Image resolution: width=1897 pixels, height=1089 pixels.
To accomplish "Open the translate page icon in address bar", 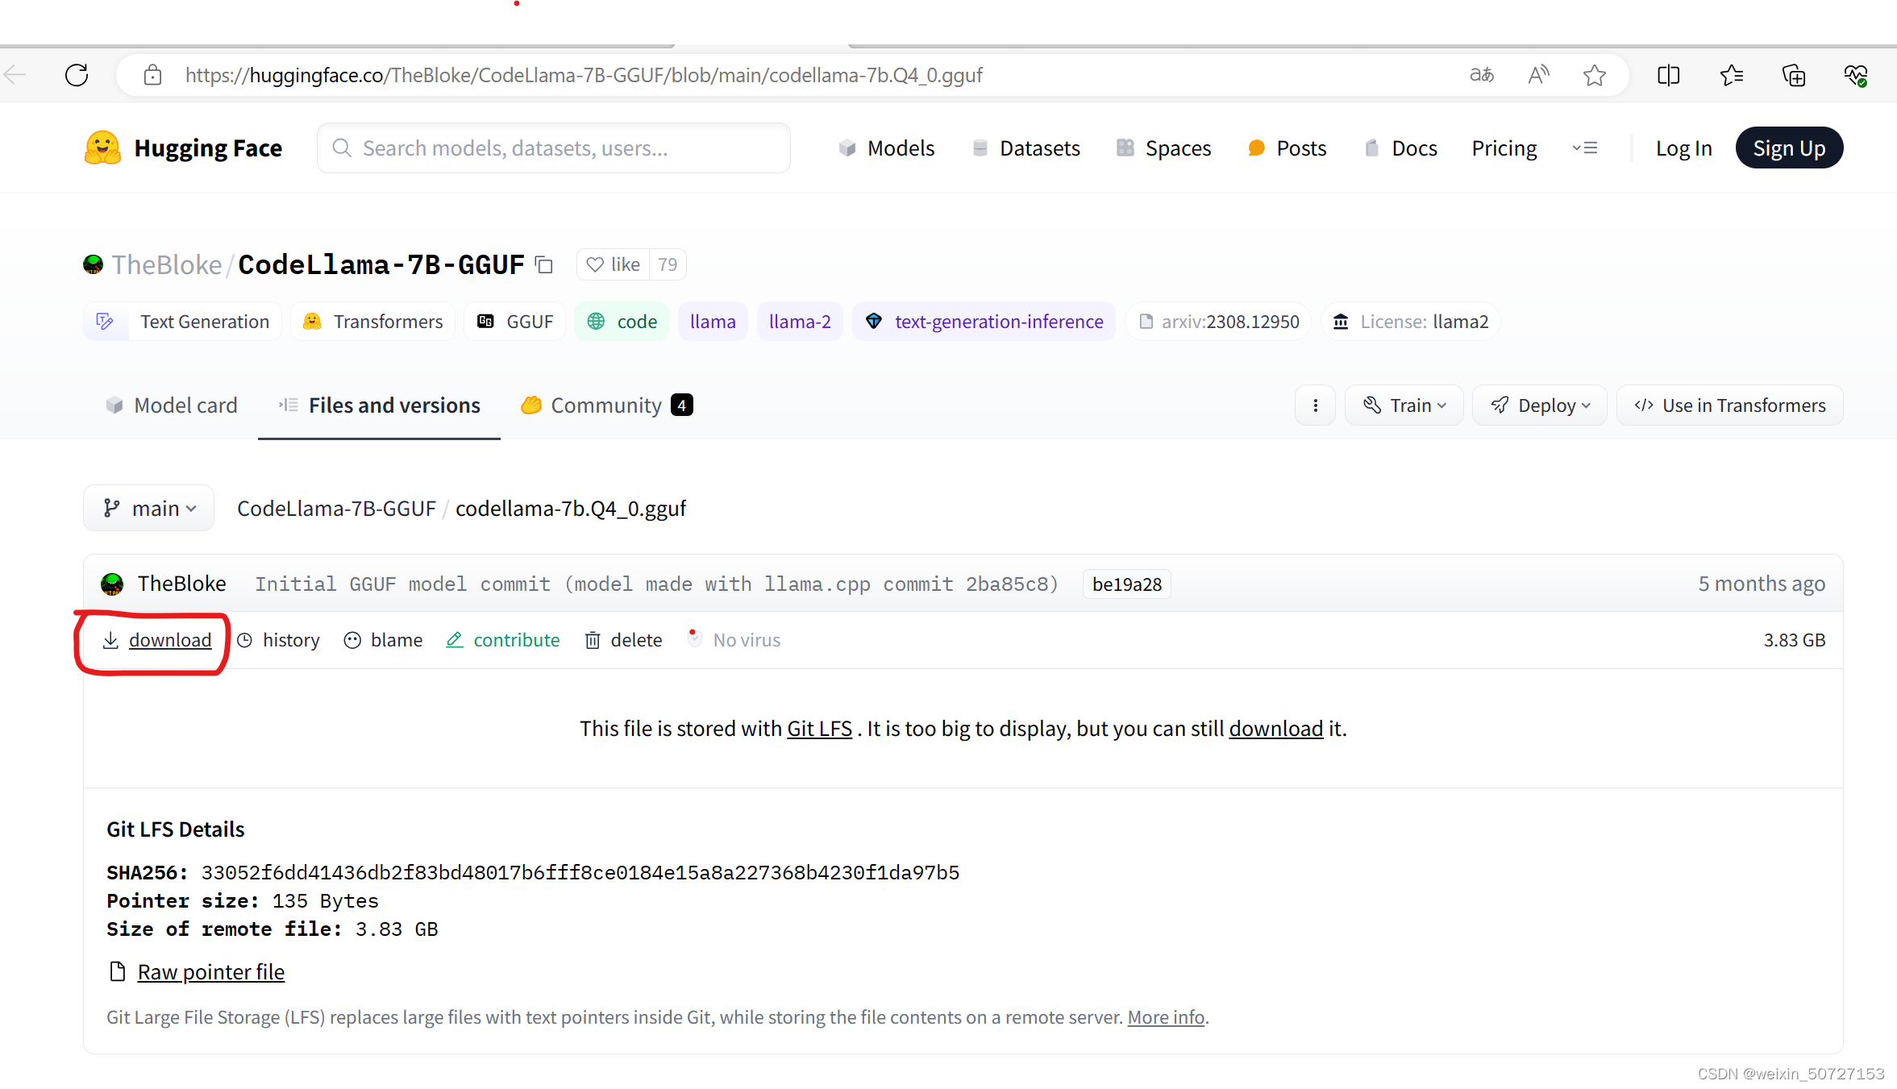I will (1482, 75).
